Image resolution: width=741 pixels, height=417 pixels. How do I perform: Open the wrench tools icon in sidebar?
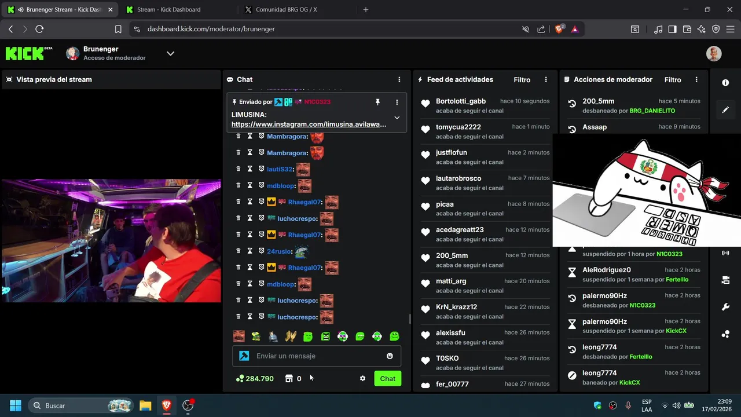[x=725, y=307]
